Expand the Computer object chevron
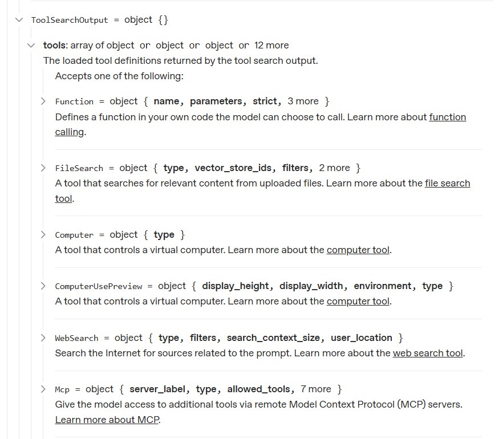503x439 pixels. [43, 234]
